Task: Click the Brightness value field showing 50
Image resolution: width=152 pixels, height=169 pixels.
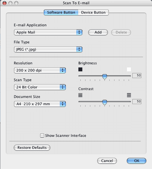Action: click(x=137, y=75)
